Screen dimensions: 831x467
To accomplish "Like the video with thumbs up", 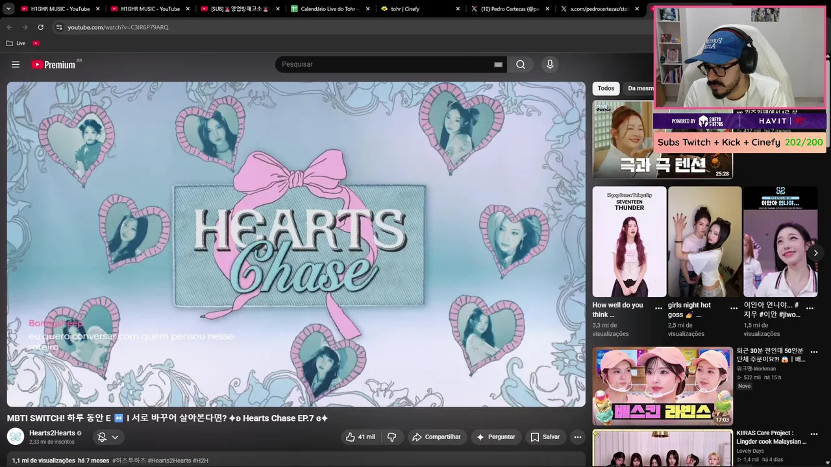I will pyautogui.click(x=360, y=437).
